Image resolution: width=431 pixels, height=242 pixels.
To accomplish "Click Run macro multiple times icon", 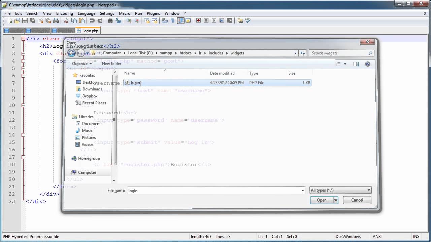I will coord(222,21).
